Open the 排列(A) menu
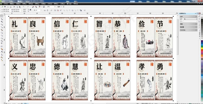The image size is (203, 104). pyautogui.click(x=31, y=4)
